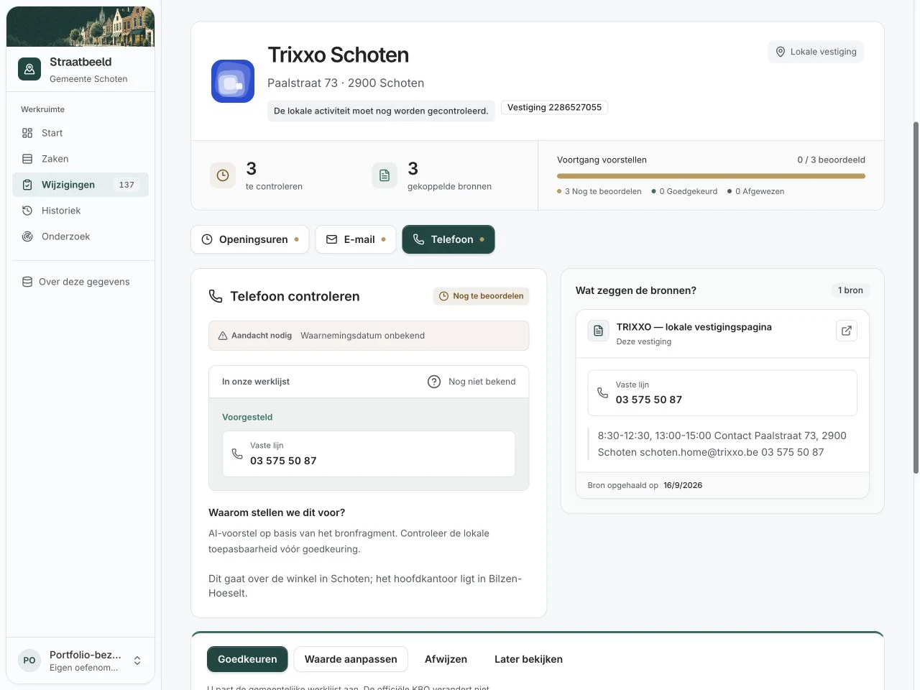The width and height of the screenshot is (920, 690).
Task: Switch to the E-mail tab
Action: pos(356,239)
